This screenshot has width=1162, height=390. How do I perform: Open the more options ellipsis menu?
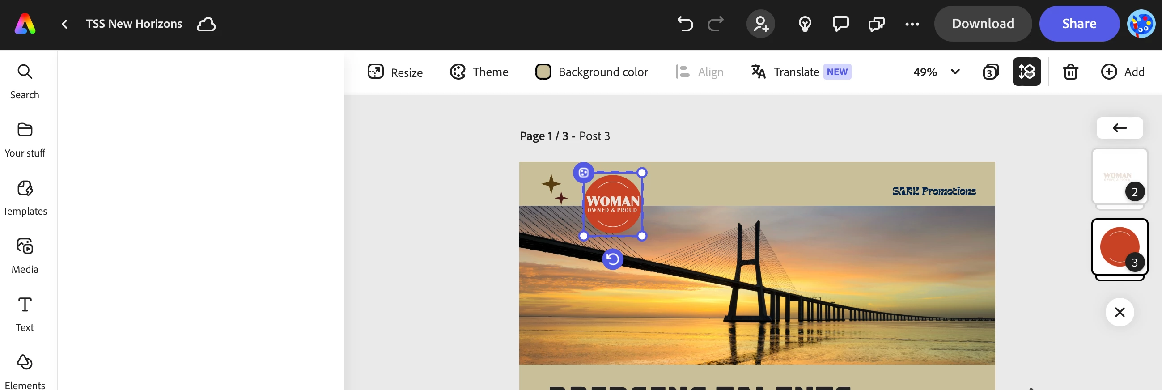912,24
